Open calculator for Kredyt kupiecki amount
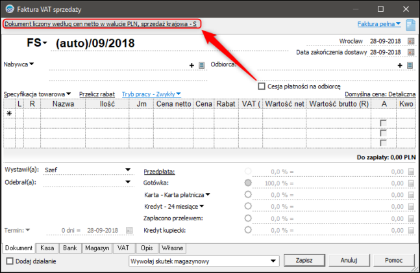The image size is (420, 273). click(411, 230)
